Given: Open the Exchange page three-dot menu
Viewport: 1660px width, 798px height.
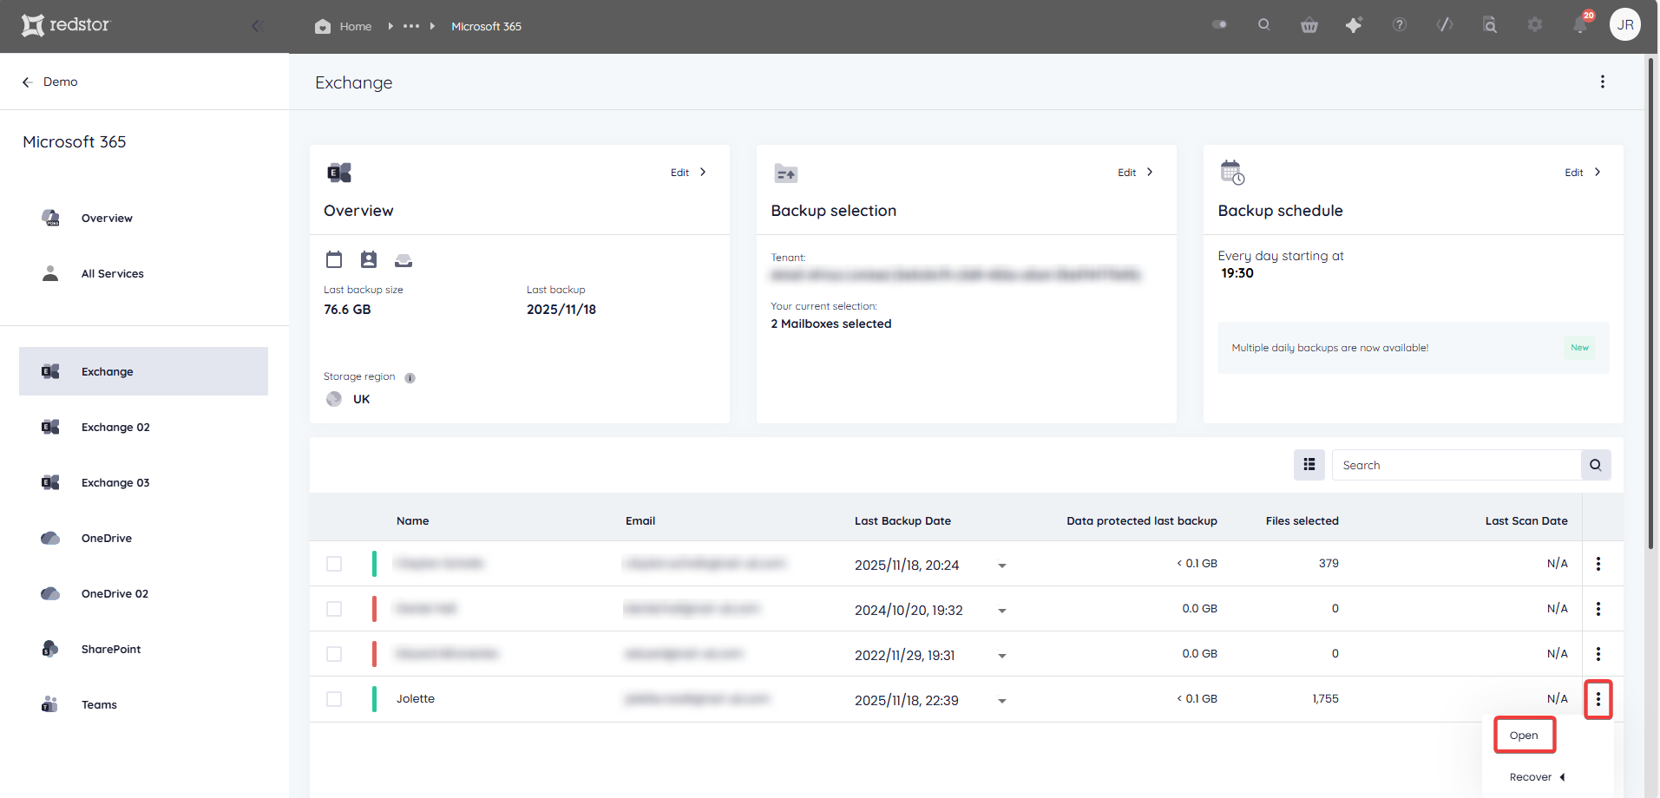Looking at the screenshot, I should click(x=1603, y=82).
